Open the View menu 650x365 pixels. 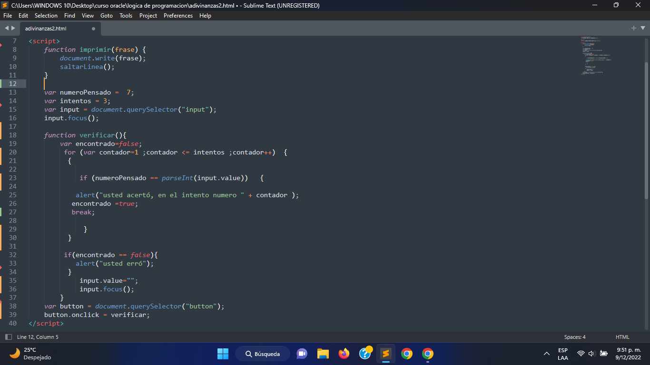[x=88, y=16]
